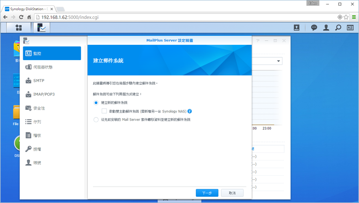Open the DSM upload queue icon
359x203 pixels.
(x=297, y=28)
